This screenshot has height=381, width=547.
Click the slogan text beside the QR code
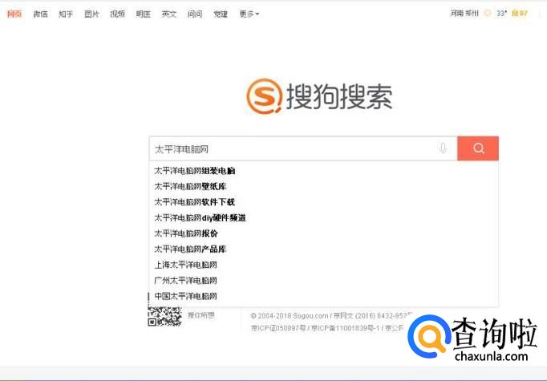(x=201, y=315)
